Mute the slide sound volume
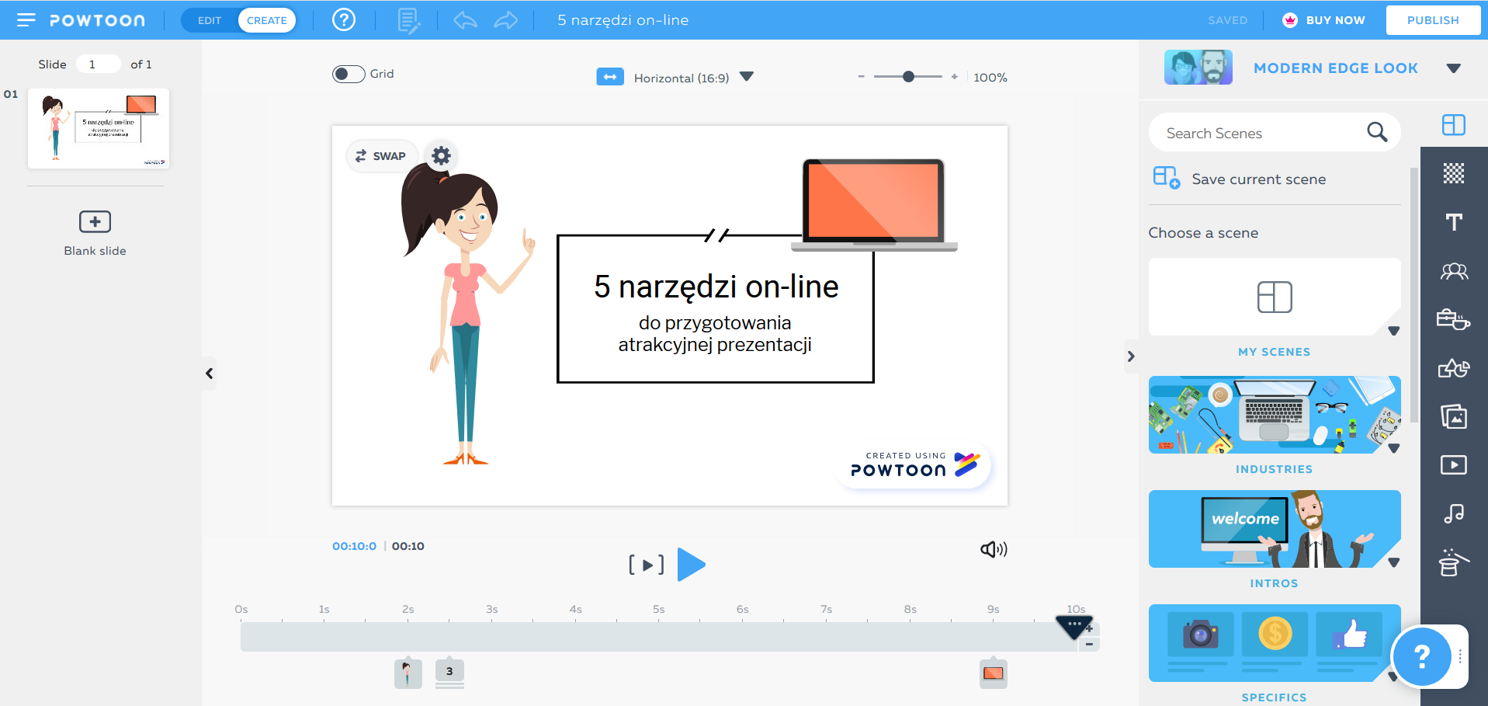The height and width of the screenshot is (706, 1488). pos(993,550)
